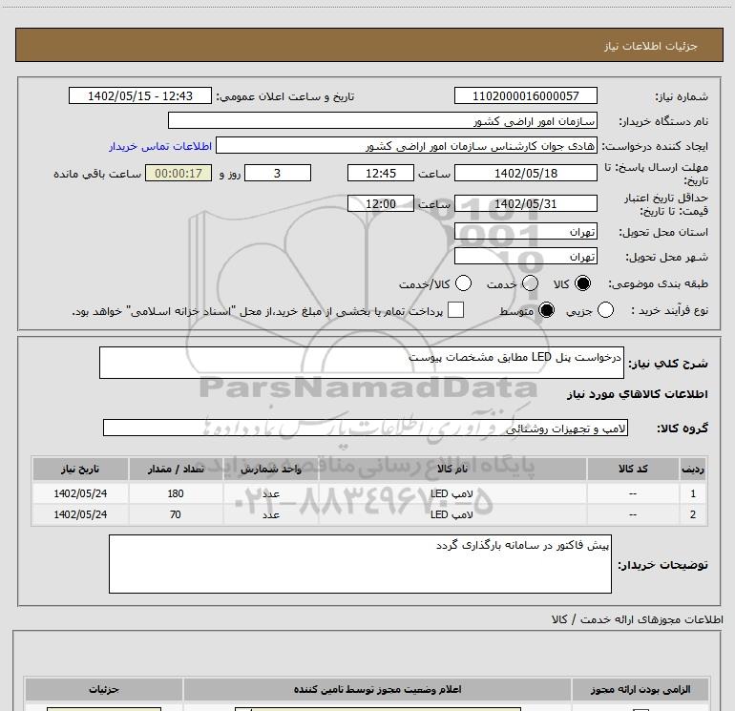Click countdown timer 00:00:17
This screenshot has height=711, width=735.
pyautogui.click(x=178, y=174)
